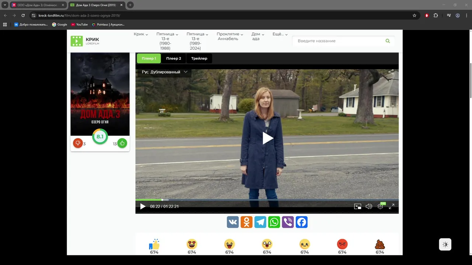Click the small play icon in the player bar
This screenshot has height=265, width=472.
143,206
